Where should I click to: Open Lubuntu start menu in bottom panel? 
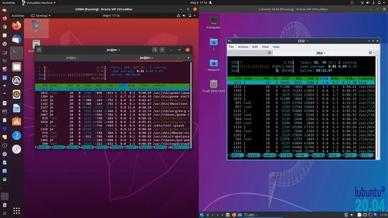coord(202,215)
